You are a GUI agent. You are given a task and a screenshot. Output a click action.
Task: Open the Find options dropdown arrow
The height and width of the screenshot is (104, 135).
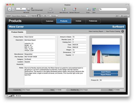point(90,10)
